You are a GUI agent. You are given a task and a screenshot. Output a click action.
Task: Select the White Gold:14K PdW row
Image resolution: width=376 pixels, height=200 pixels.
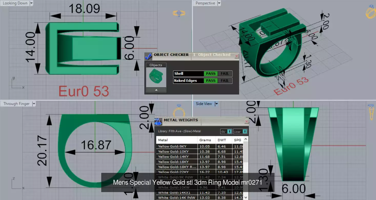coord(200,197)
